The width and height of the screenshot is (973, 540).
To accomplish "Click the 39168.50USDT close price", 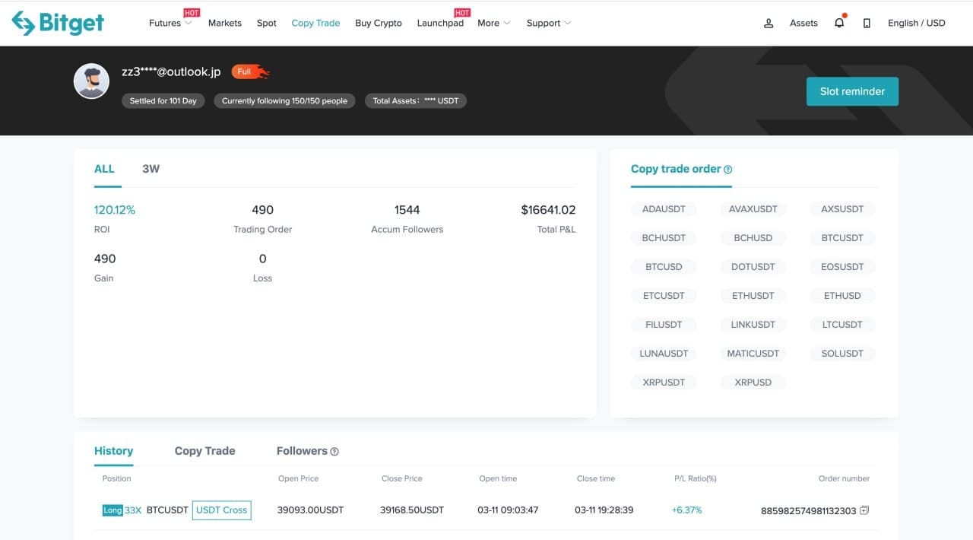I will 412,510.
